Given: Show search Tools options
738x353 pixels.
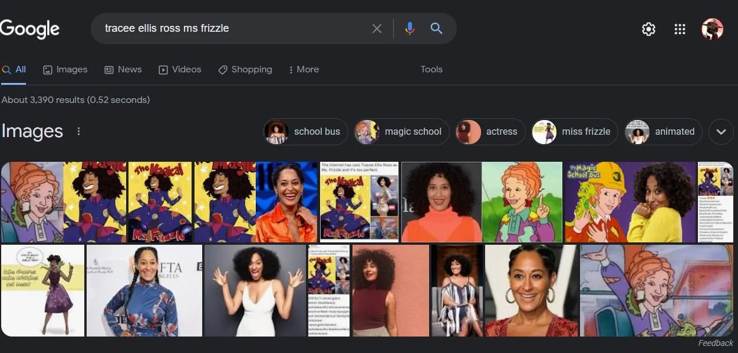Looking at the screenshot, I should click(x=431, y=69).
